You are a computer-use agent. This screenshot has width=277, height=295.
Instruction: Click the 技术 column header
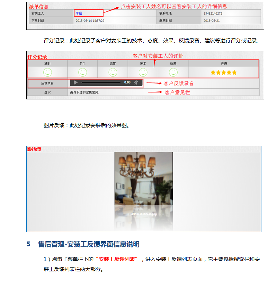[x=143, y=64]
